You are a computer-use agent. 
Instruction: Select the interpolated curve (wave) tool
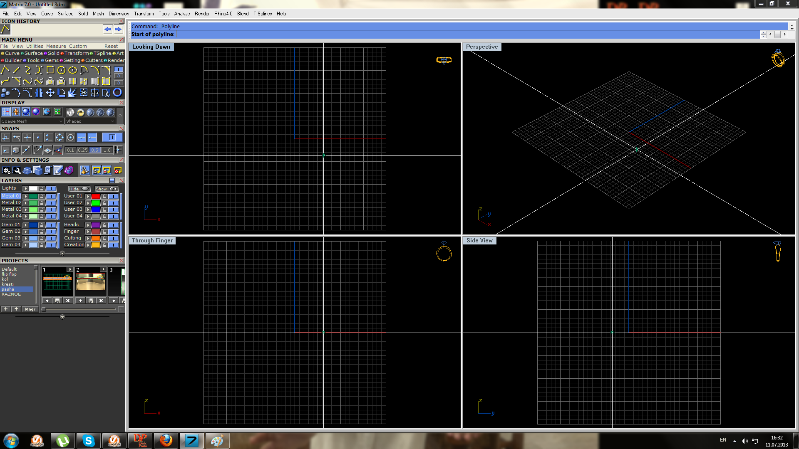click(x=27, y=81)
